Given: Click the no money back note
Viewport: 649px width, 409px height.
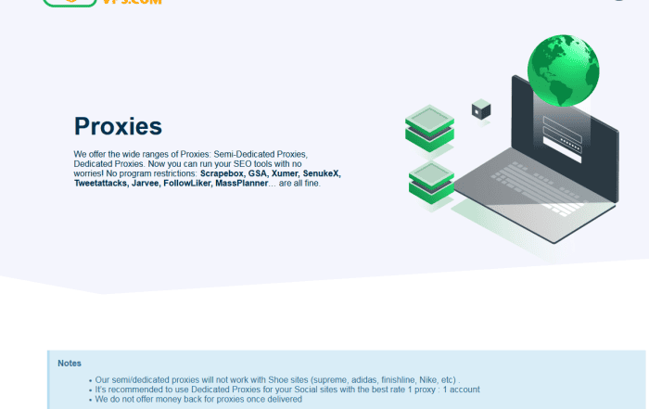Looking at the screenshot, I should coord(198,399).
